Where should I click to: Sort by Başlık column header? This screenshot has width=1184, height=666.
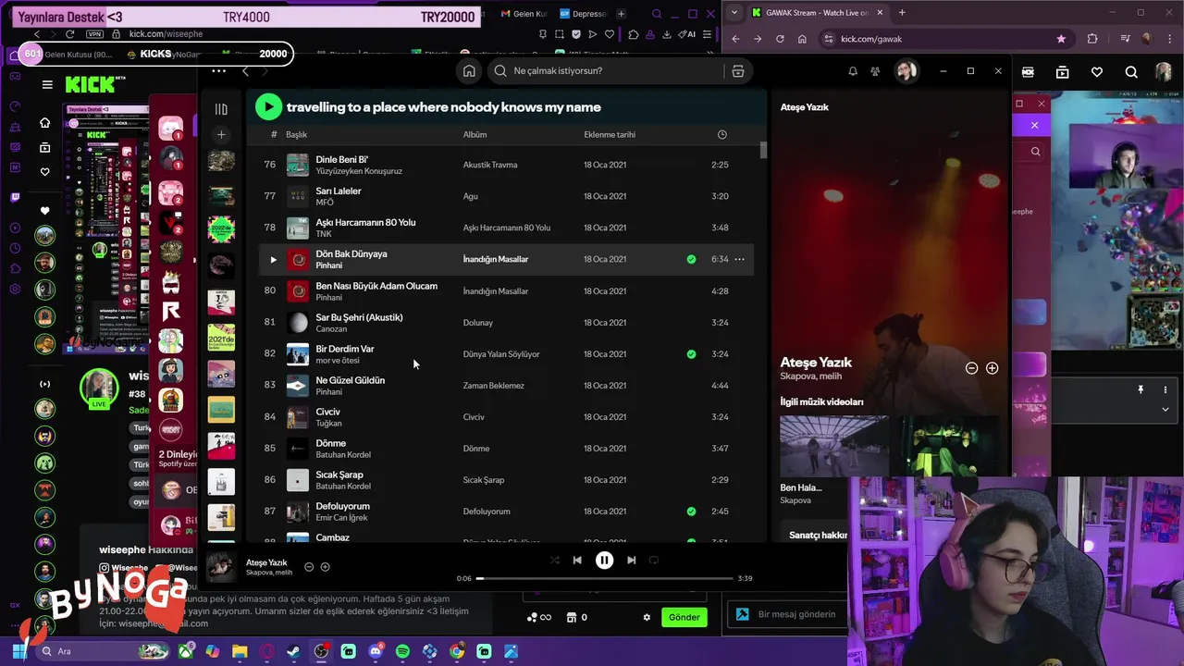(296, 134)
